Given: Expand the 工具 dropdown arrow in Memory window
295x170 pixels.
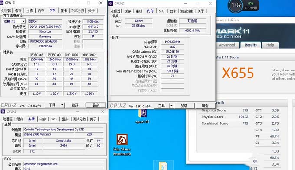Looking at the screenshot, I should click(172, 106).
